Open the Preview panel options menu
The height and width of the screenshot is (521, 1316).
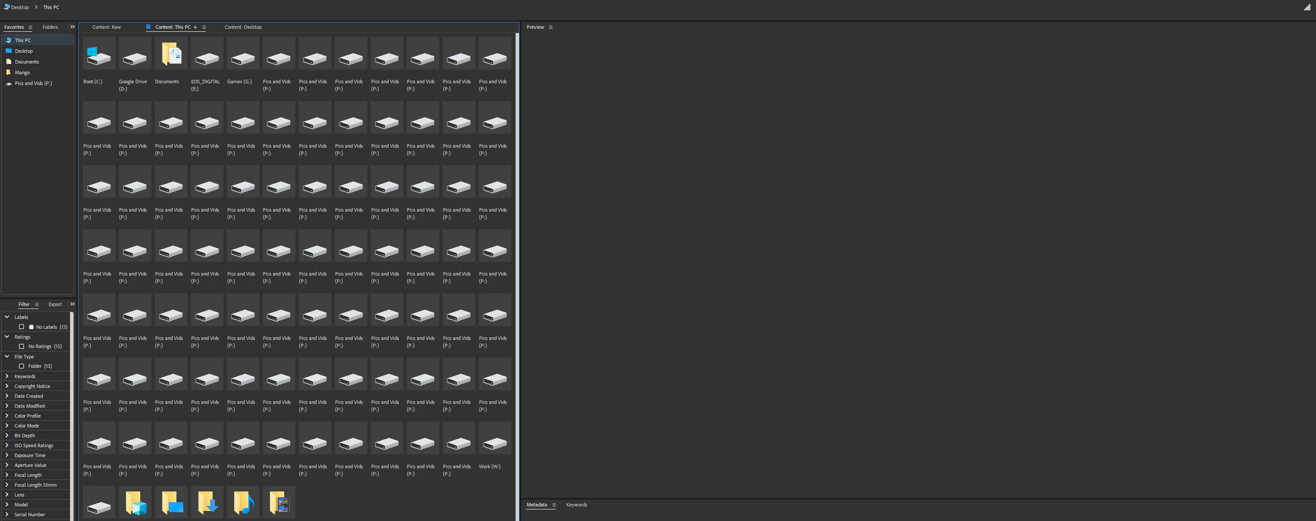coord(551,27)
